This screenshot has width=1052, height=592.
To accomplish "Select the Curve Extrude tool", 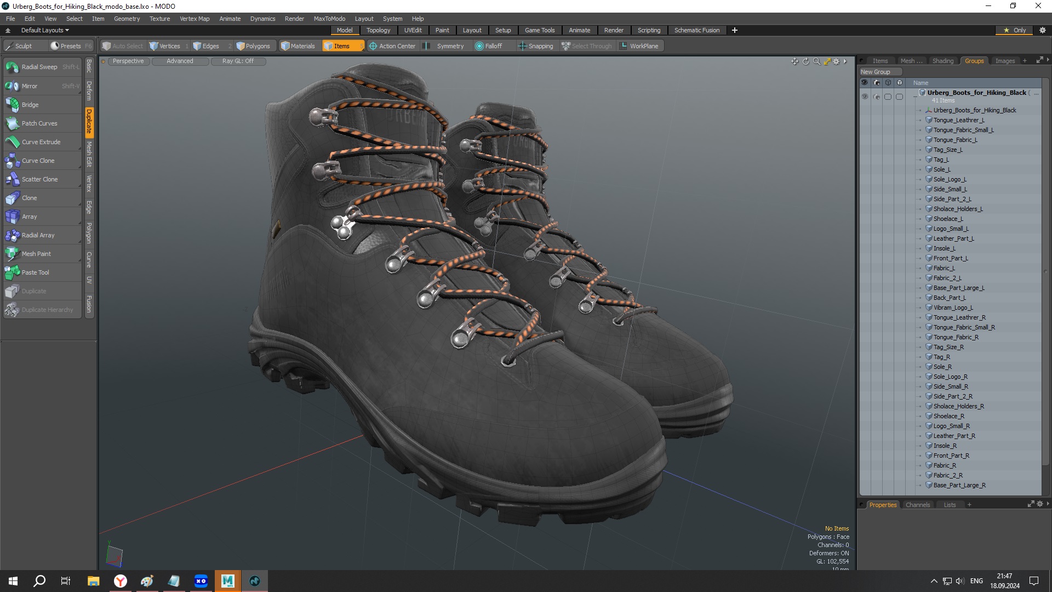I will [x=41, y=142].
